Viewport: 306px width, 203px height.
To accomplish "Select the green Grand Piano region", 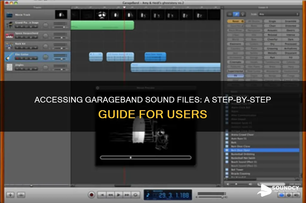I will tap(102, 25).
